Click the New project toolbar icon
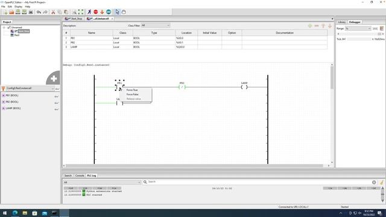Viewport: 386px width, 217px height. (5, 12)
